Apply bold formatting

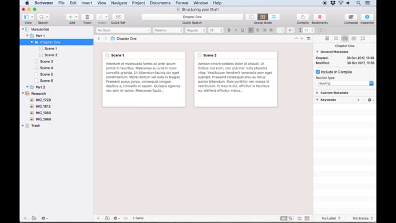[x=229, y=30]
